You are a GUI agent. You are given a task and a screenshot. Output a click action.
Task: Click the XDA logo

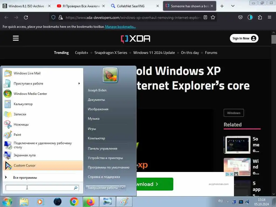pyautogui.click(x=135, y=39)
